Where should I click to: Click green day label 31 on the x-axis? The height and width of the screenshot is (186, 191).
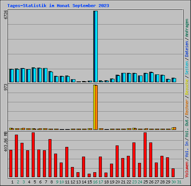click(179, 182)
